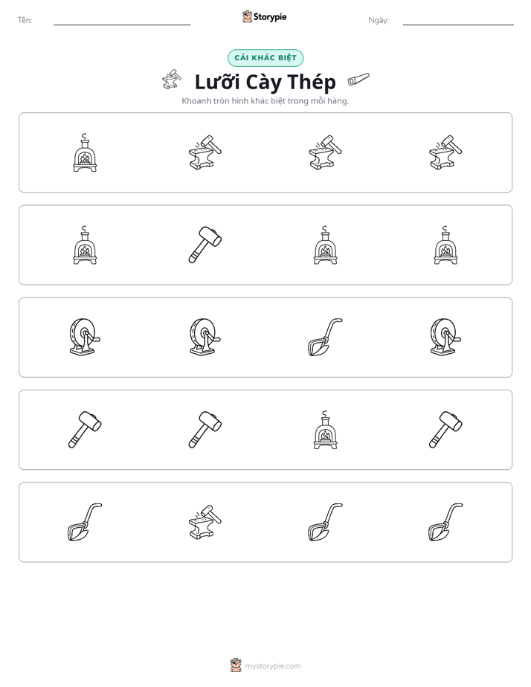Click the Lưỡi Cày Thép title
This screenshot has height=687, width=531.
(x=265, y=82)
